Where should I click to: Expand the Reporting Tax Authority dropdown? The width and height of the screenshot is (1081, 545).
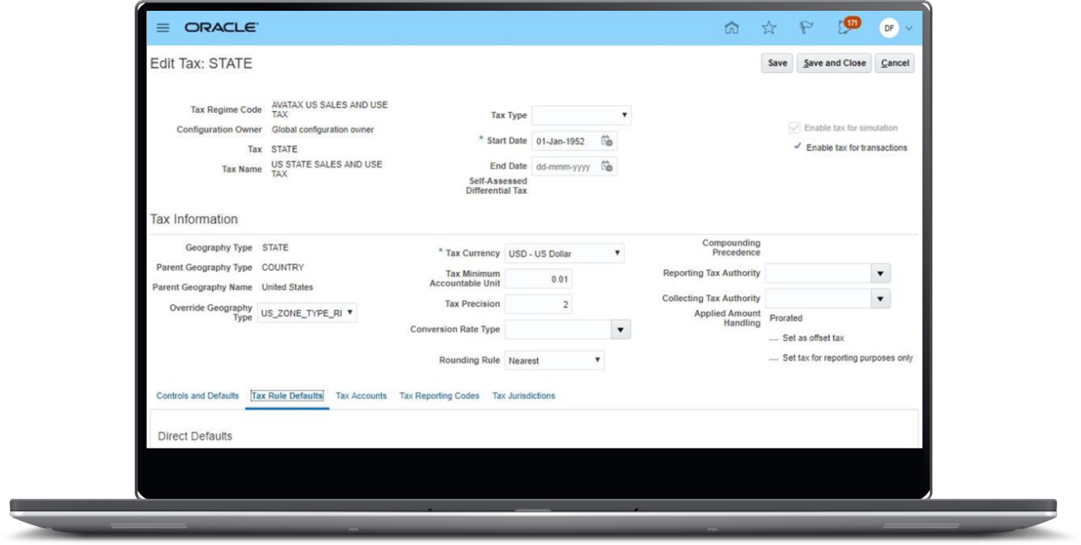click(x=880, y=273)
